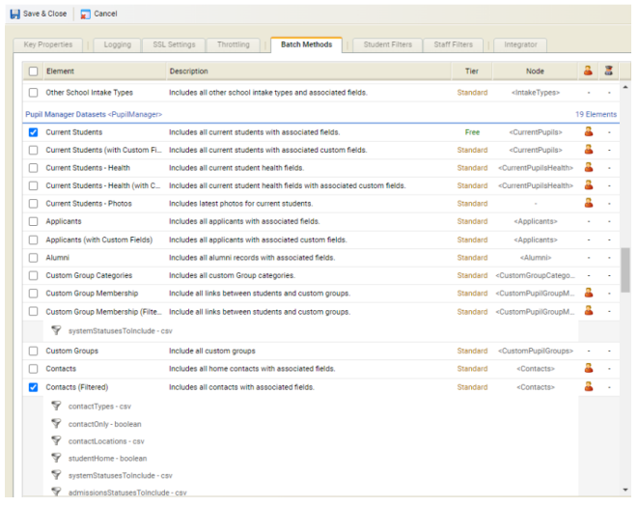Click filter icon beside contactTypes - csv
This screenshot has height=507, width=639.
tap(56, 406)
